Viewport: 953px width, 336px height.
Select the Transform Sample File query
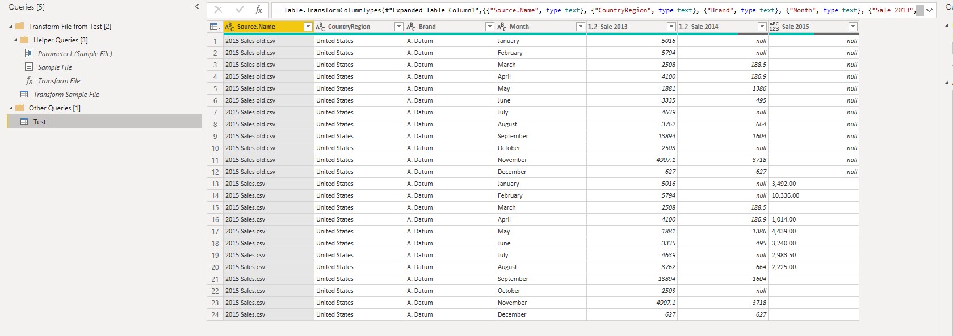pyautogui.click(x=66, y=95)
